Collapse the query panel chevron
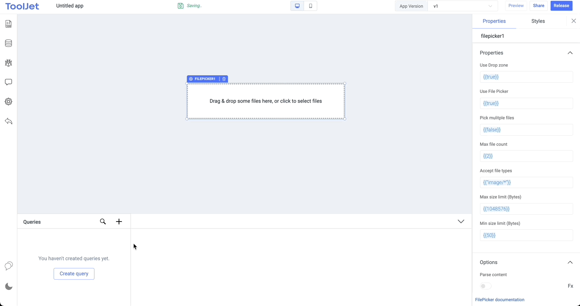The width and height of the screenshot is (580, 306). [x=461, y=222]
